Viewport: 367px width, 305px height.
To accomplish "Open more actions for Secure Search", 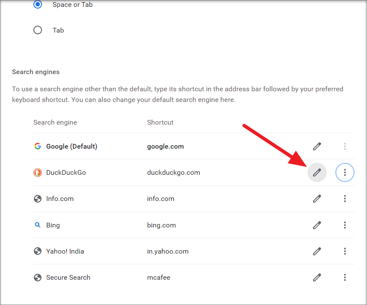I will [x=345, y=278].
